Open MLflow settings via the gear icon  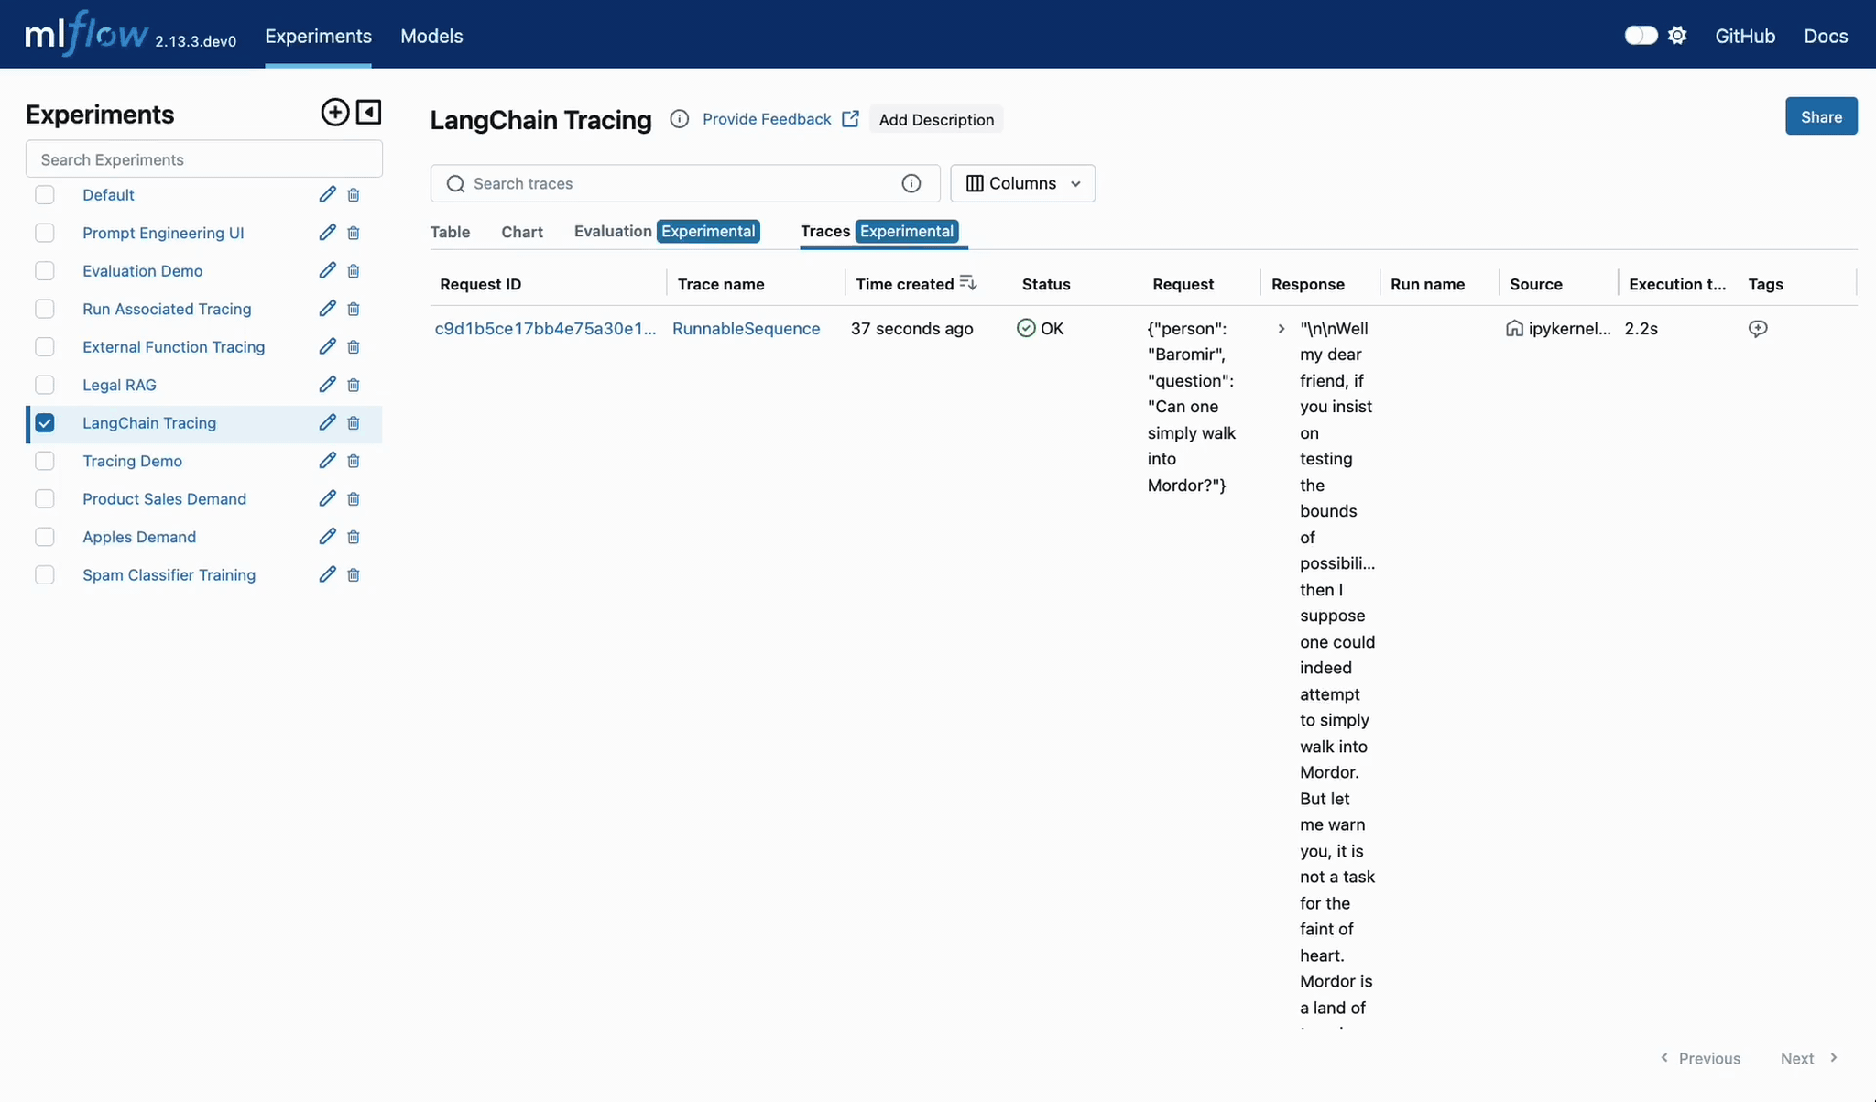1678,35
